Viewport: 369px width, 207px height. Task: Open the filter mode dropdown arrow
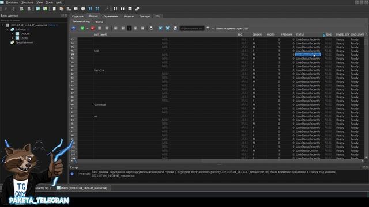[213, 28]
